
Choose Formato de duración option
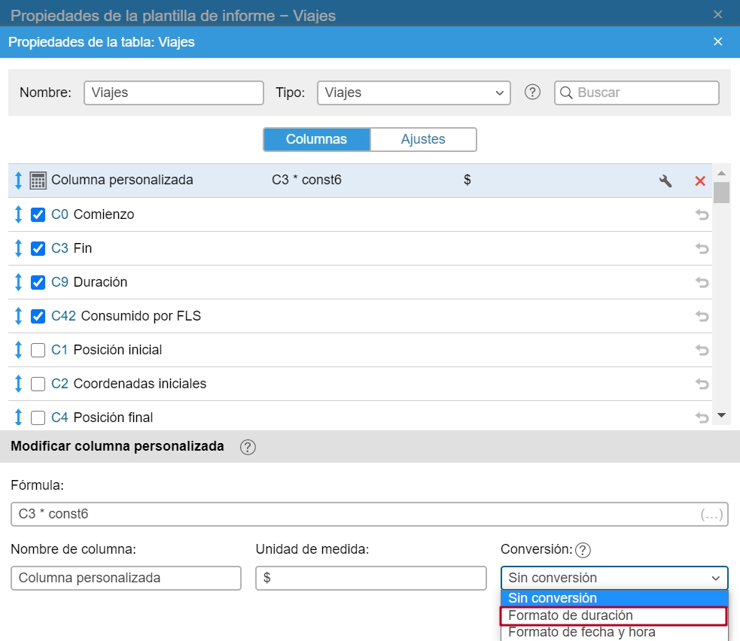click(x=614, y=615)
